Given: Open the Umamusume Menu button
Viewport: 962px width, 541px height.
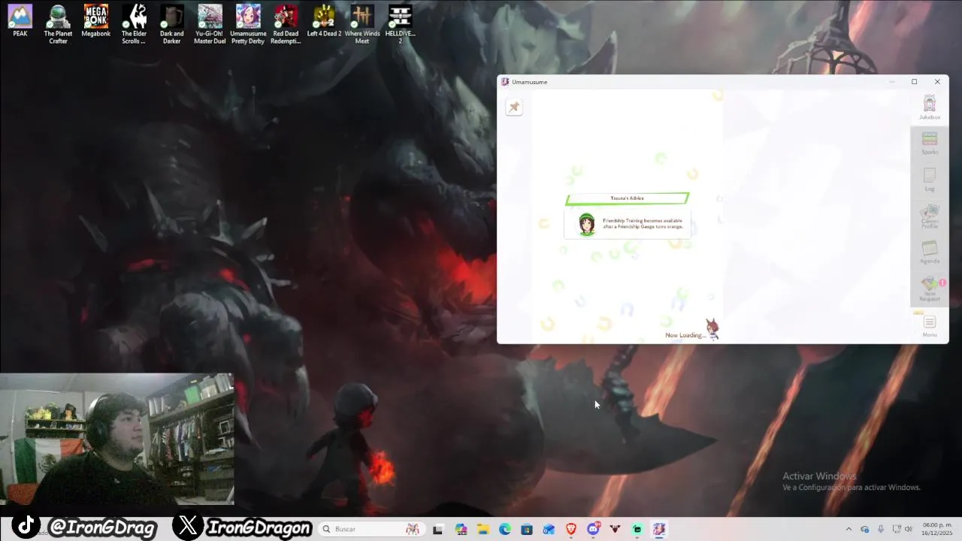Looking at the screenshot, I should click(930, 326).
